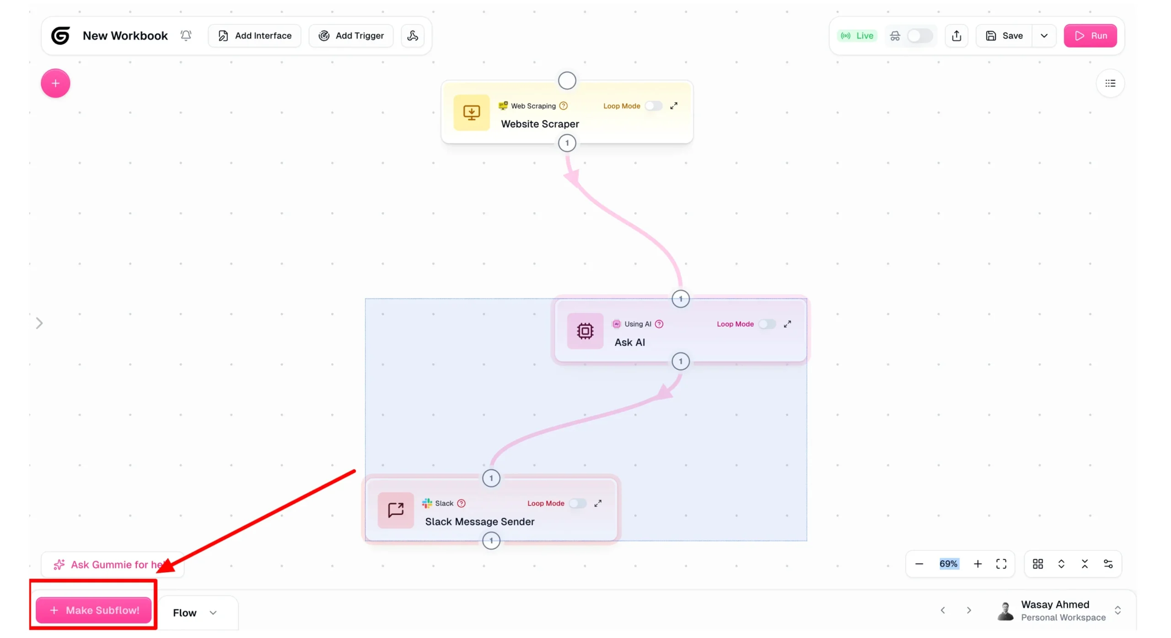Go back with the left arrow
This screenshot has height=638, width=1171.
coord(943,611)
